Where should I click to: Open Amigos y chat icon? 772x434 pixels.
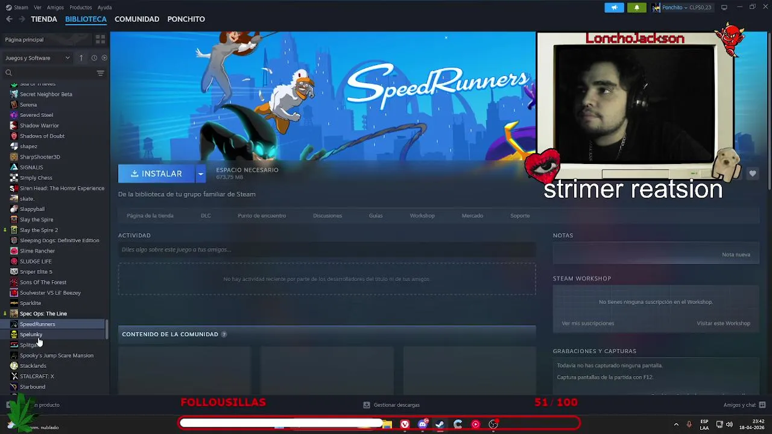click(x=762, y=405)
